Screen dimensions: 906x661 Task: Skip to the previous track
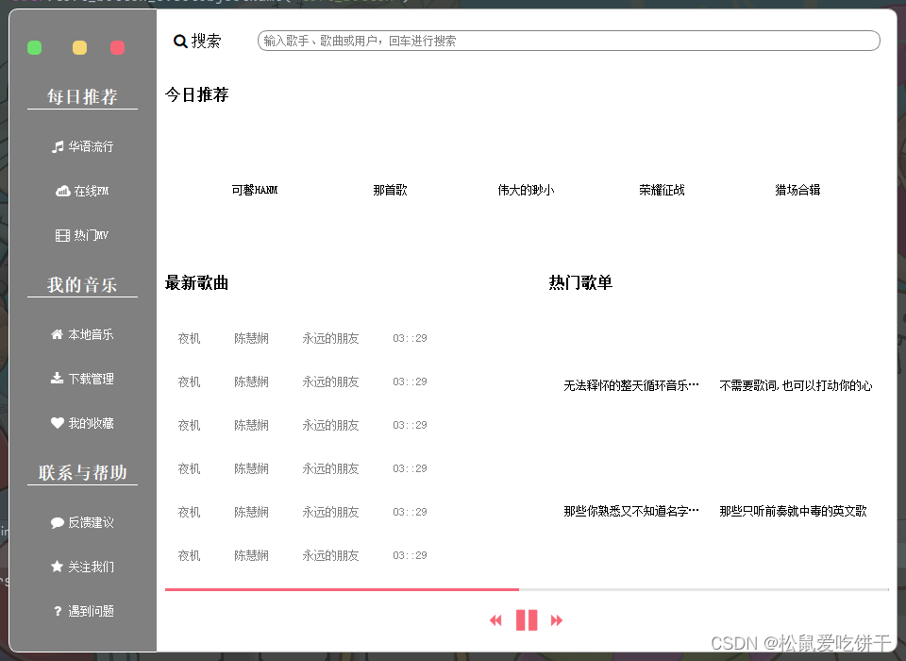(495, 620)
